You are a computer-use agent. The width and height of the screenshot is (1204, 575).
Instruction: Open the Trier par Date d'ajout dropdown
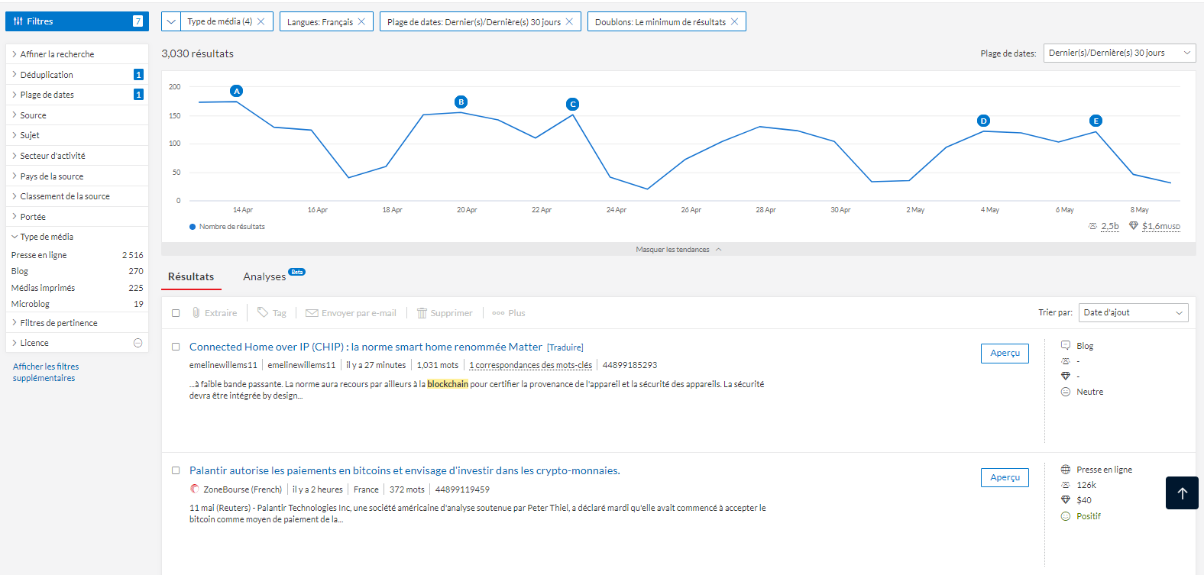pos(1133,312)
